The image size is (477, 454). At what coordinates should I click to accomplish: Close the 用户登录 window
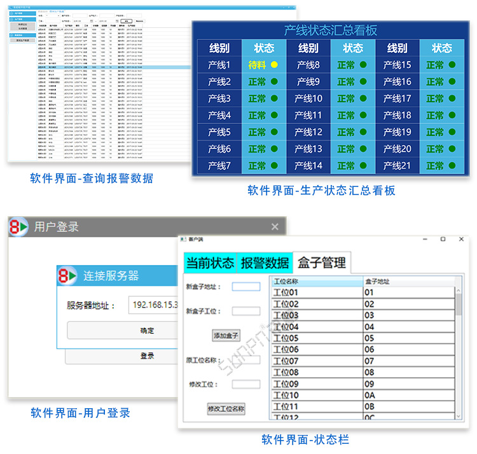(x=275, y=227)
